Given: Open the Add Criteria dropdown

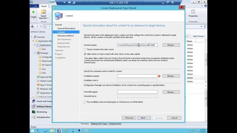Looking at the screenshot, I should pos(199,36).
